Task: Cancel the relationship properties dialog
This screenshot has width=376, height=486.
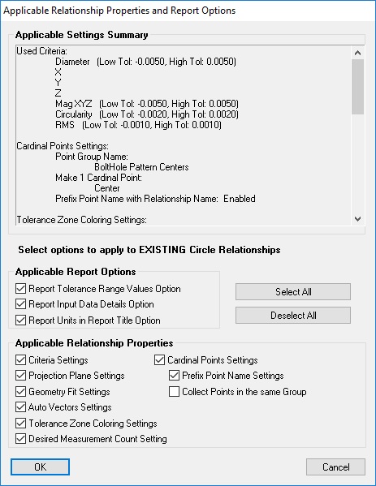Action: tap(335, 467)
